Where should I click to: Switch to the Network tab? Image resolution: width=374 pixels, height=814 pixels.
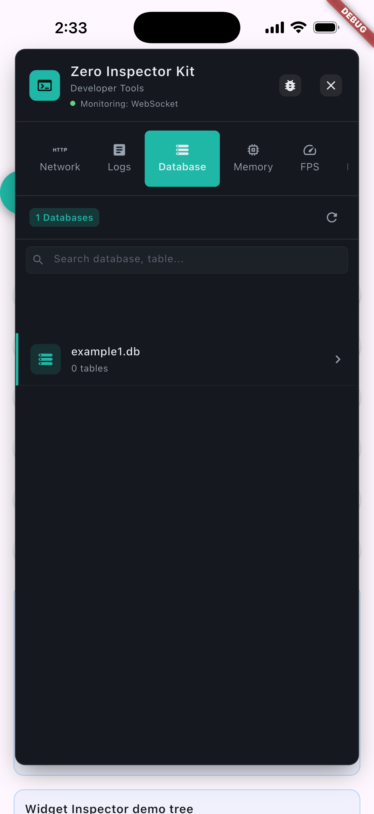(x=60, y=159)
